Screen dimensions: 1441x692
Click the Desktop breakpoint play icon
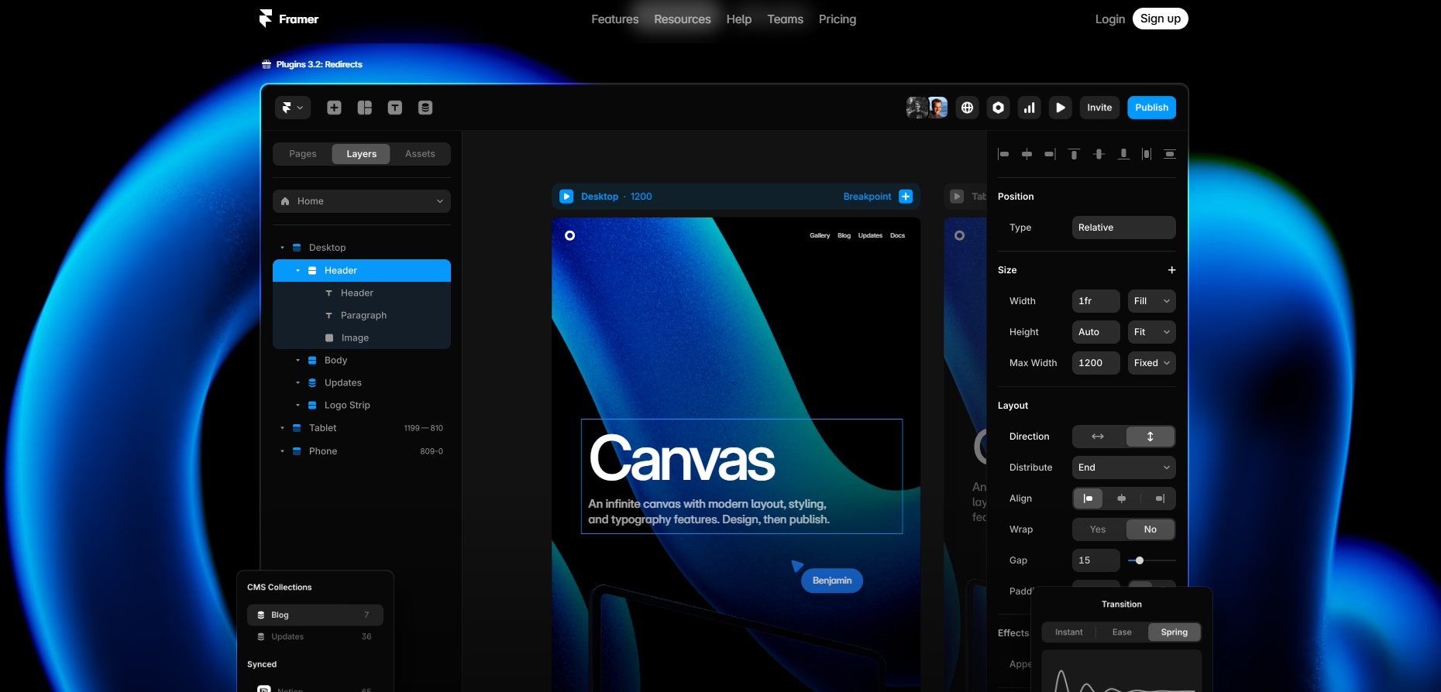click(x=566, y=197)
